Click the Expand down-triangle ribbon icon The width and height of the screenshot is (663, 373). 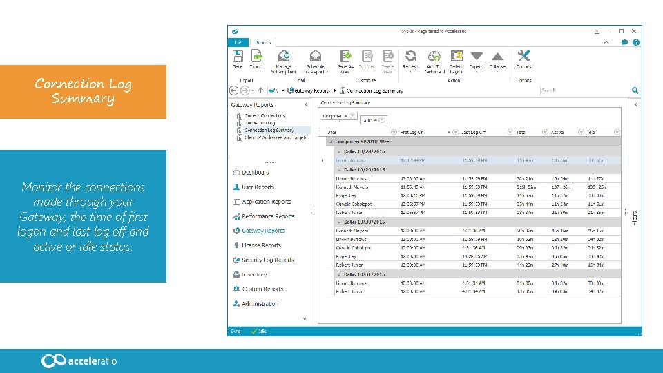coord(477,56)
